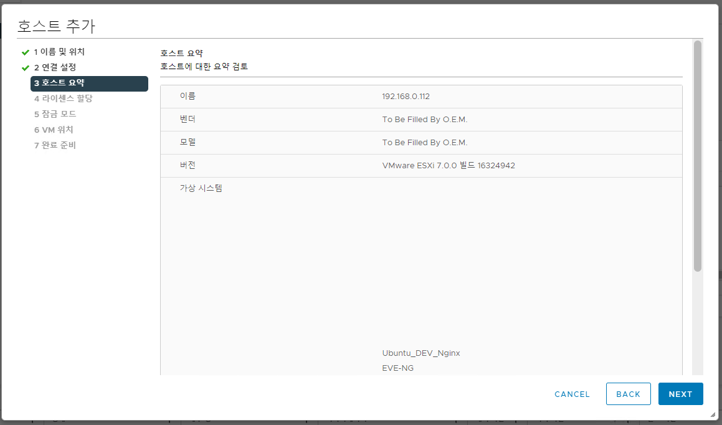Image resolution: width=722 pixels, height=425 pixels.
Task: Select step 5 잠금 모드
Action: pyautogui.click(x=55, y=114)
